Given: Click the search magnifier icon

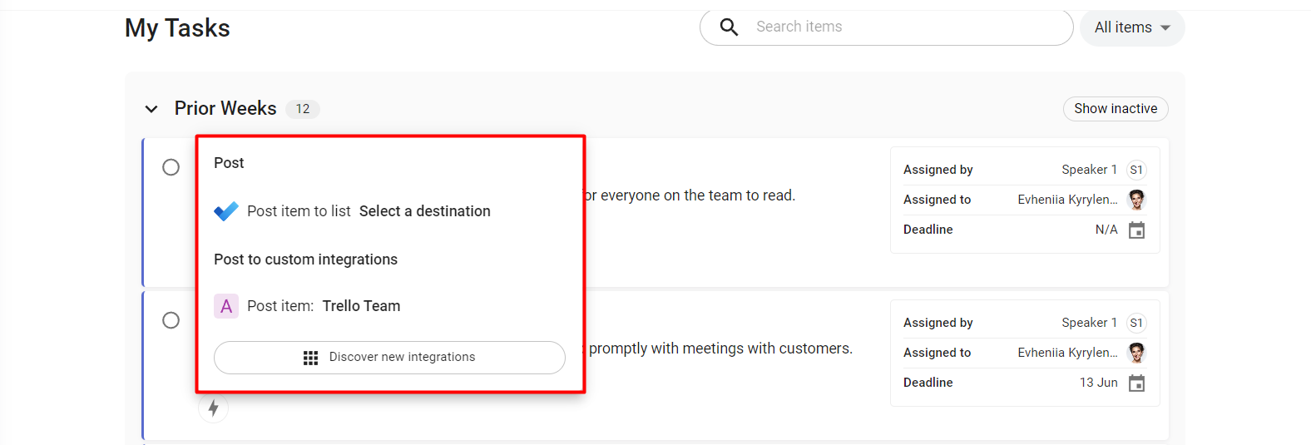Looking at the screenshot, I should tap(729, 27).
